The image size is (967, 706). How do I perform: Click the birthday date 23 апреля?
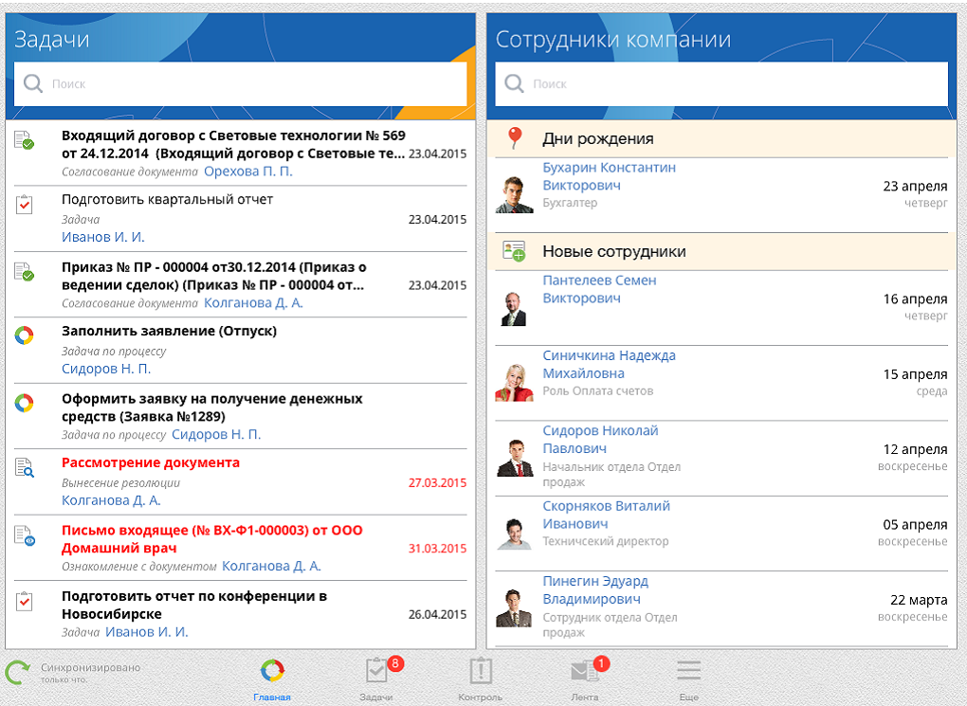[915, 186]
